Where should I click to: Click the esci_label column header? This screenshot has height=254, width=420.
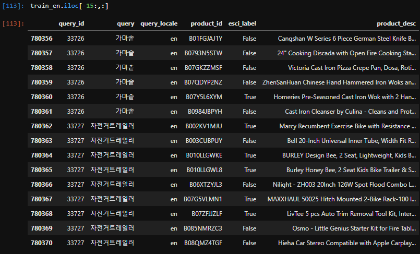pyautogui.click(x=242, y=23)
